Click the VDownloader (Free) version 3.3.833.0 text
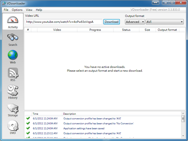Image resolution: width=188 pixels, height=141 pixels. 155,10
